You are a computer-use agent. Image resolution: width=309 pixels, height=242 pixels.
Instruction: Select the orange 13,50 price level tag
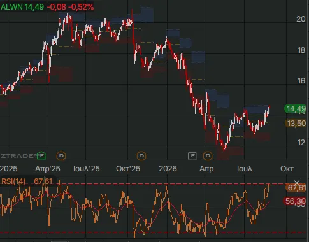296,124
